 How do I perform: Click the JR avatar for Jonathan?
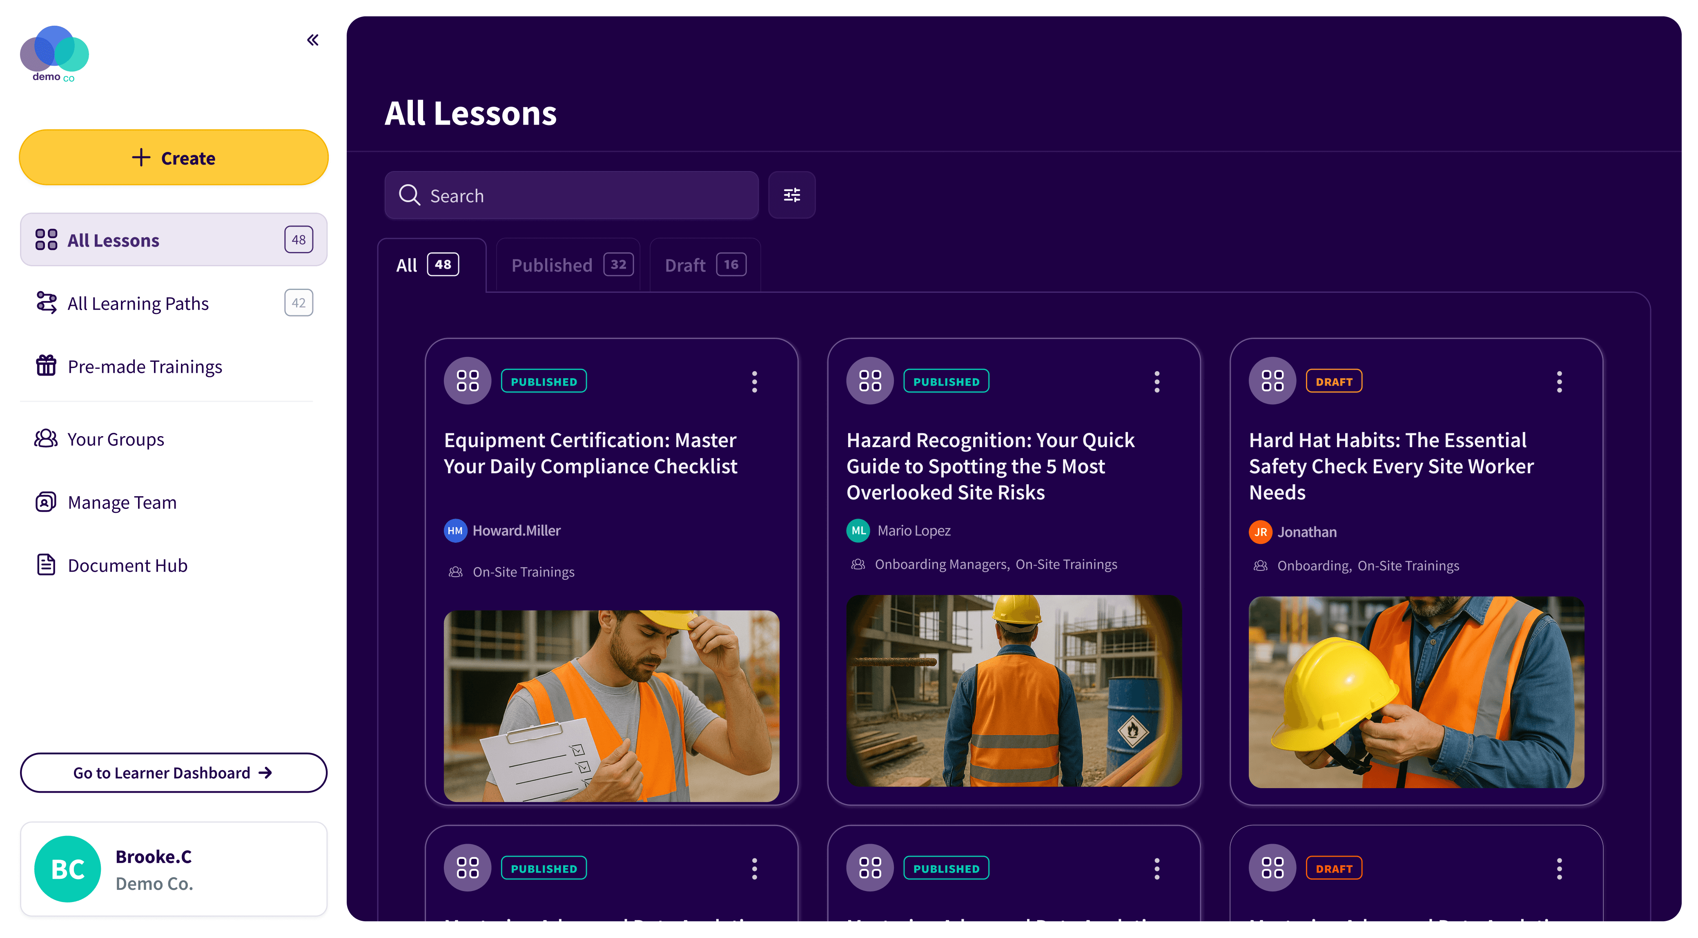(x=1261, y=532)
